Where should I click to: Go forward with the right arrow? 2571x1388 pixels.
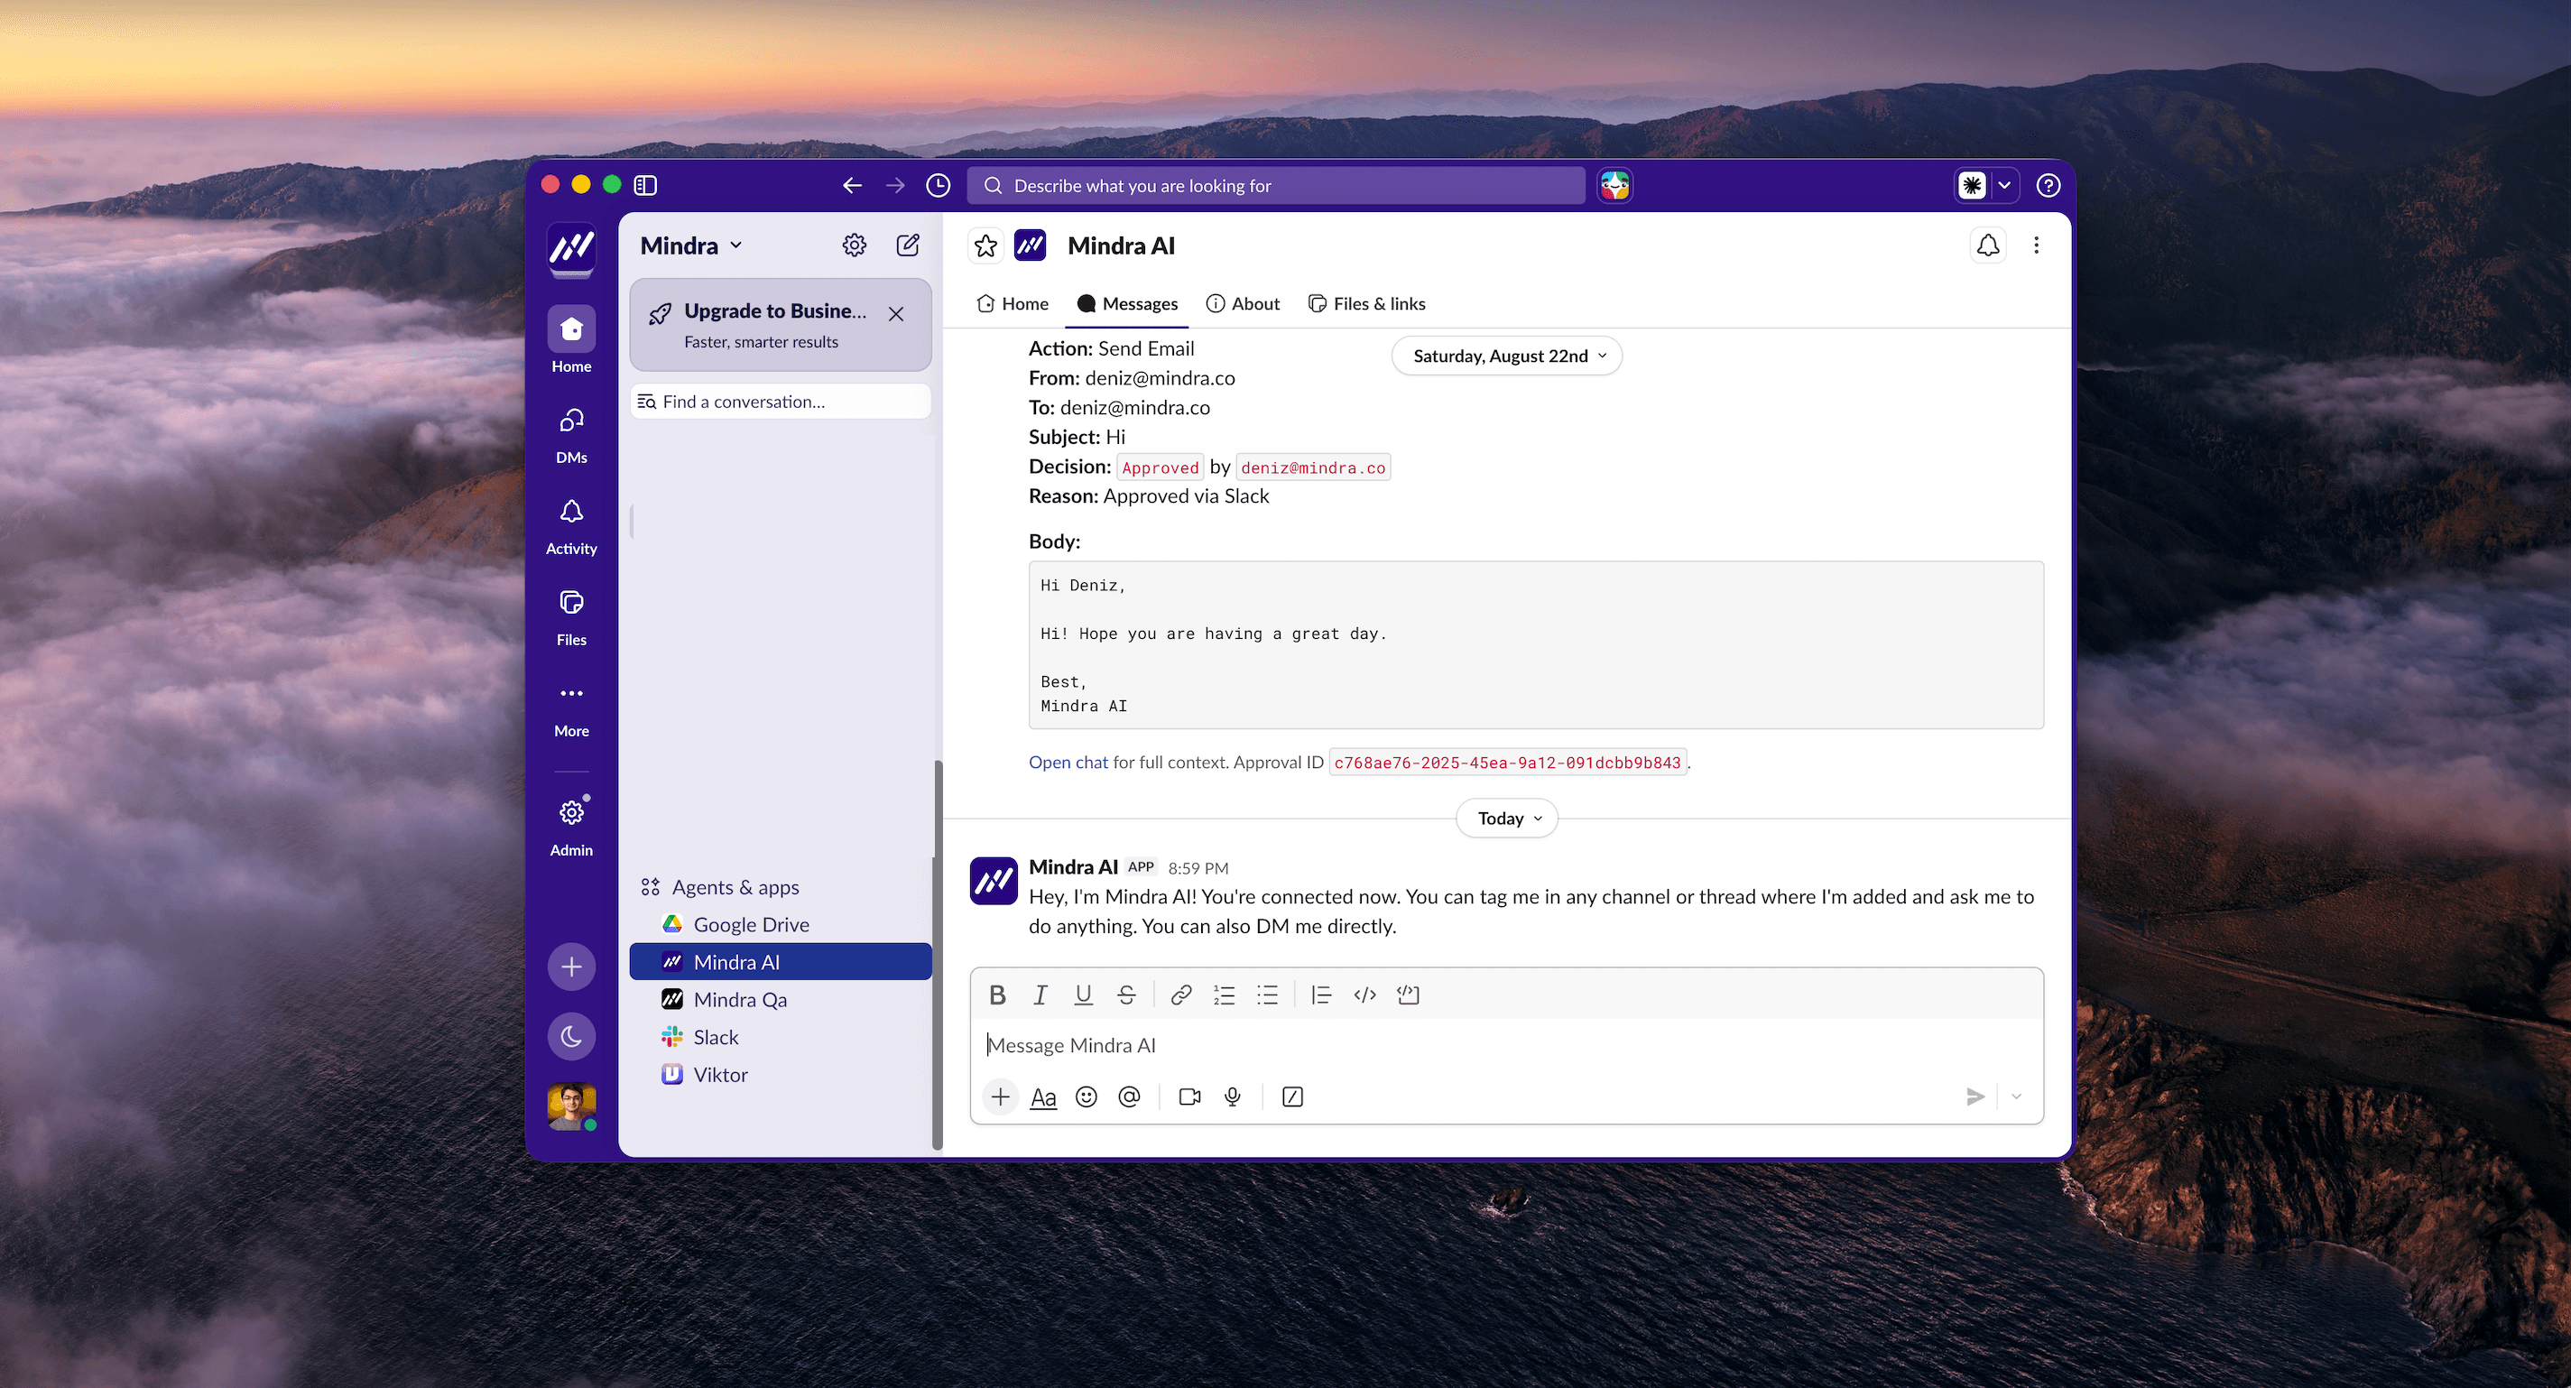(x=895, y=186)
